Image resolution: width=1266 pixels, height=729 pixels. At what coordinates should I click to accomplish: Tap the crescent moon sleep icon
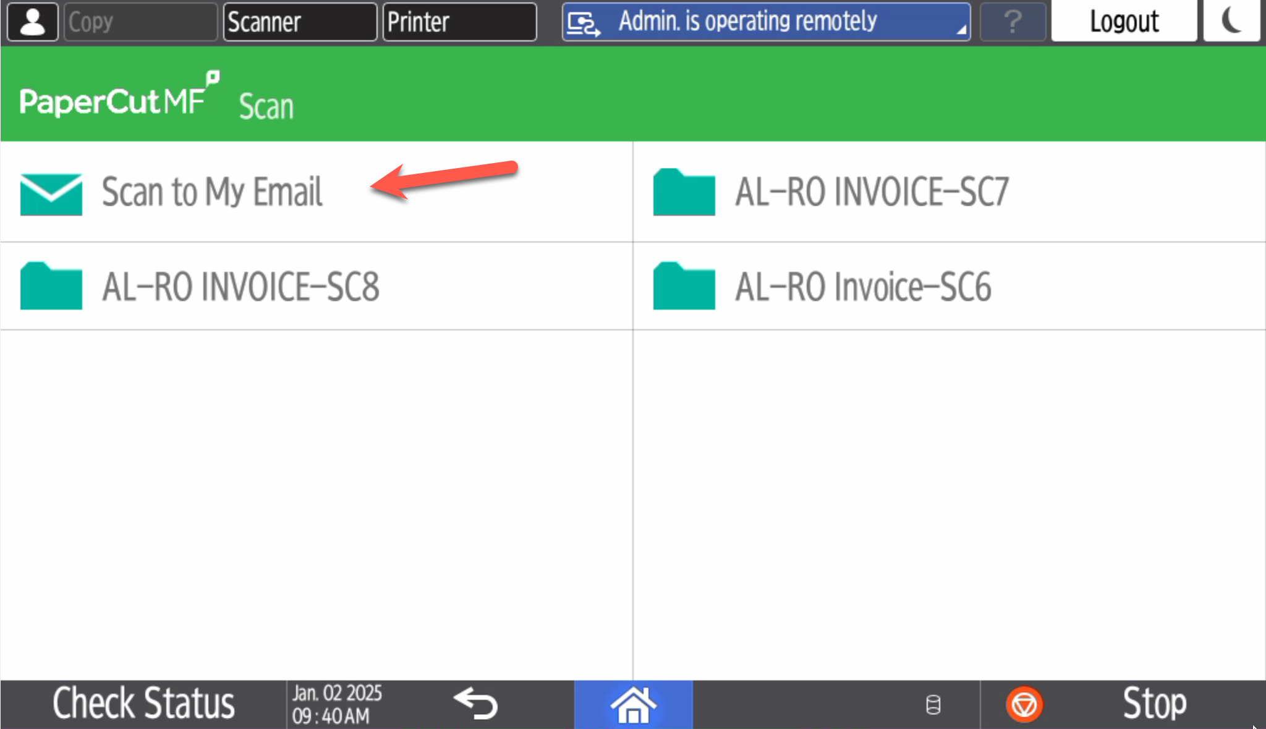pos(1231,21)
